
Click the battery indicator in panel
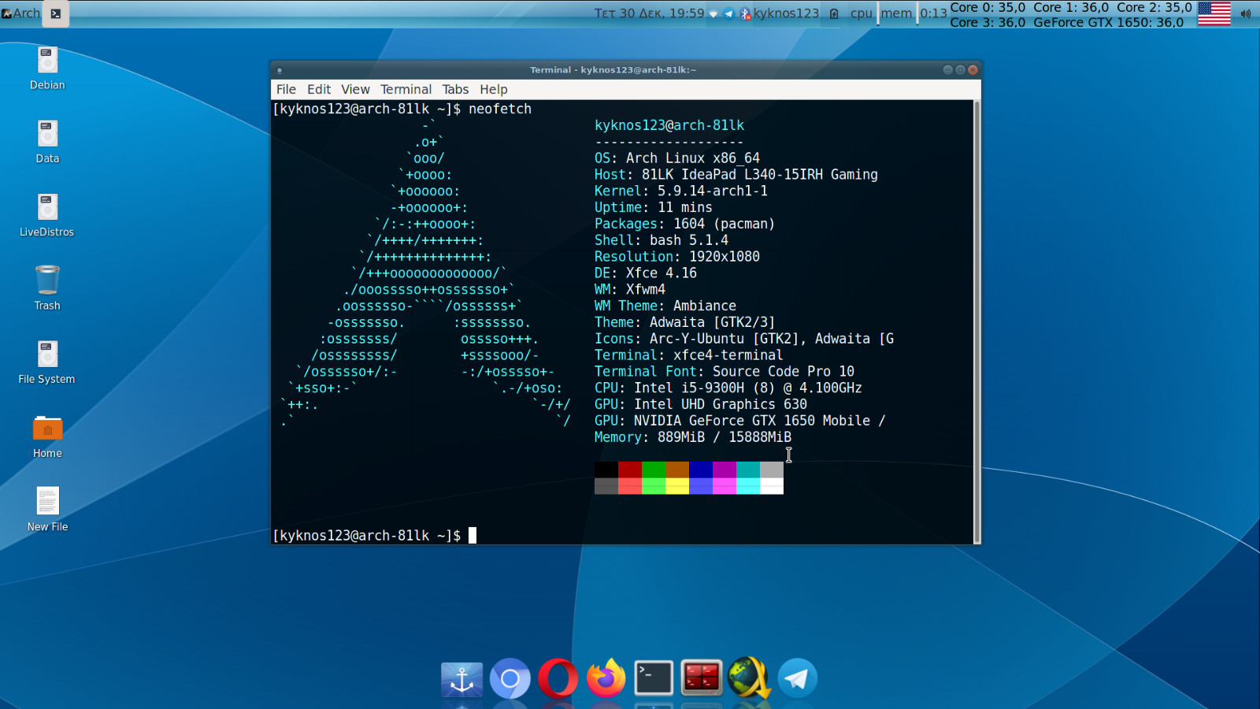coord(834,13)
